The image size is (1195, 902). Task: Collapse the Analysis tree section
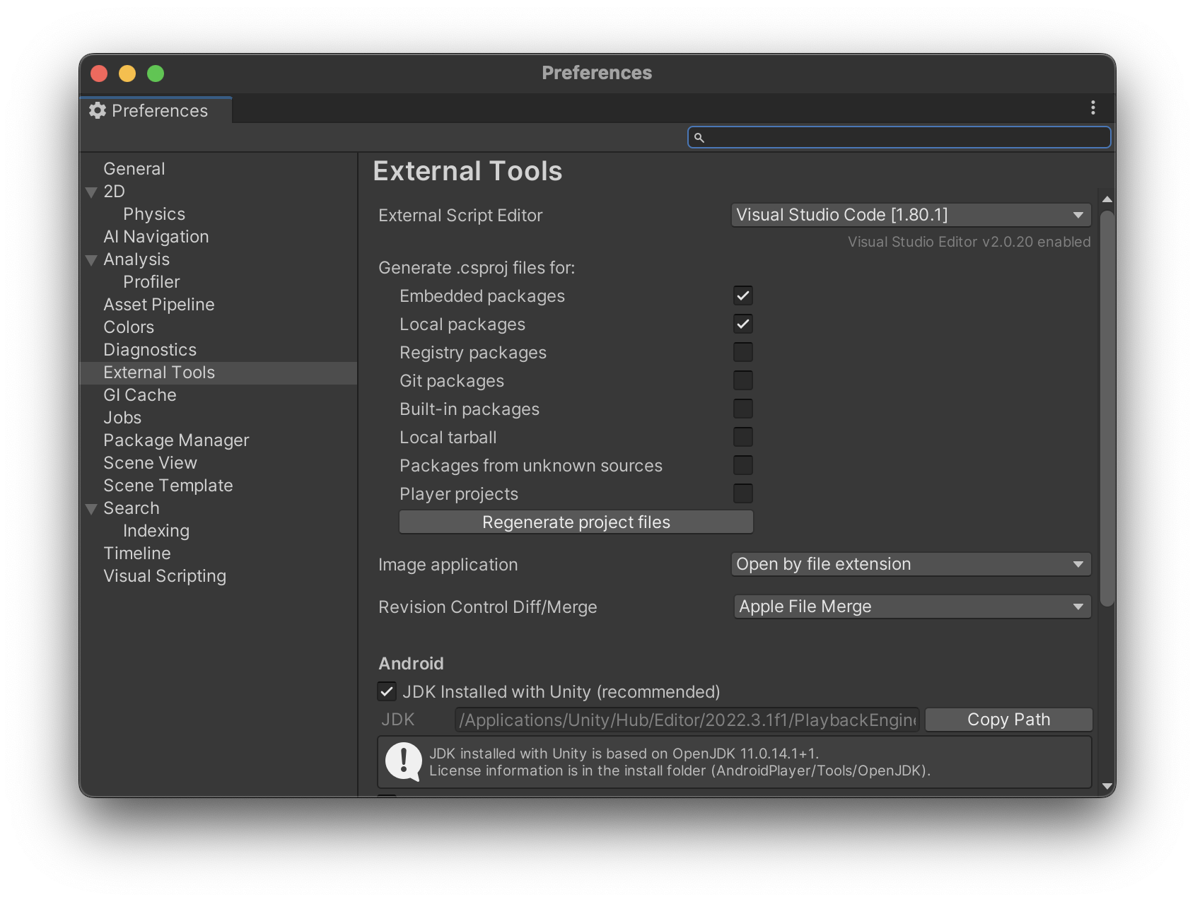click(91, 260)
